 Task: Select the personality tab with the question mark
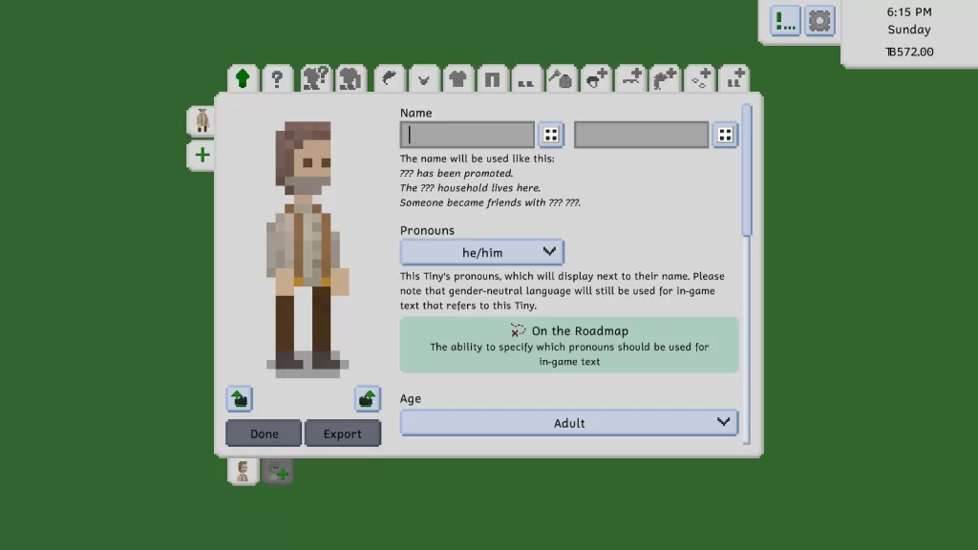(277, 78)
